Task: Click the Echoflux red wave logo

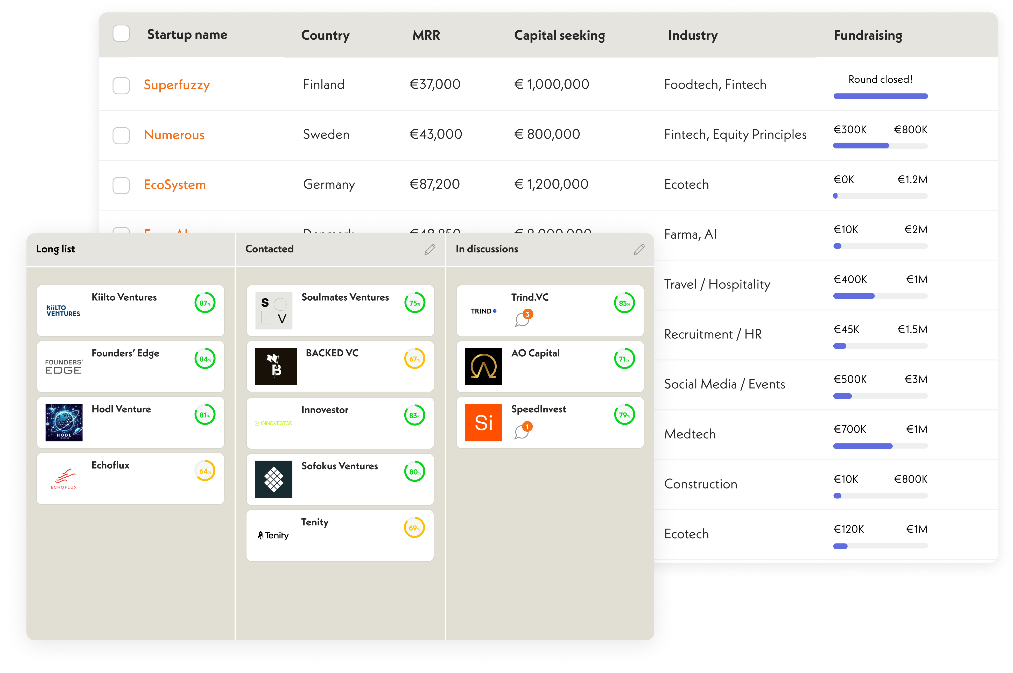Action: point(64,479)
